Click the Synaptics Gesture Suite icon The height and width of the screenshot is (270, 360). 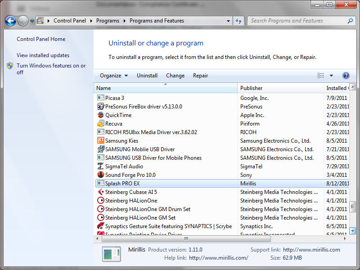coord(100,226)
